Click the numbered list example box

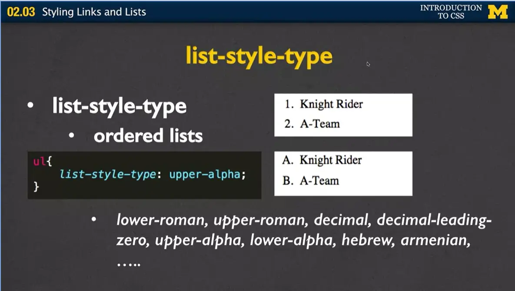coord(343,115)
